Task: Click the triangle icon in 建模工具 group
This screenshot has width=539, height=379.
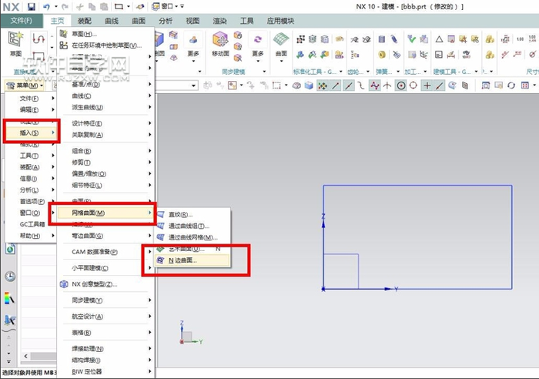Action: [439, 39]
